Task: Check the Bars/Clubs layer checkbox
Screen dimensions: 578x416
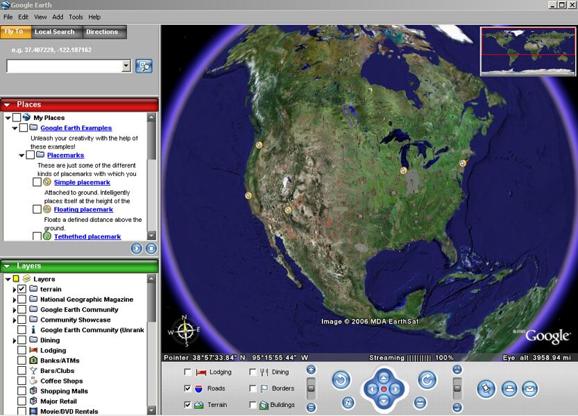Action: (x=22, y=371)
